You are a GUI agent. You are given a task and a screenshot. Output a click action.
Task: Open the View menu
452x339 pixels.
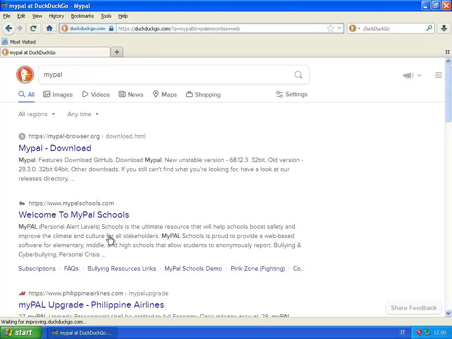pos(37,16)
